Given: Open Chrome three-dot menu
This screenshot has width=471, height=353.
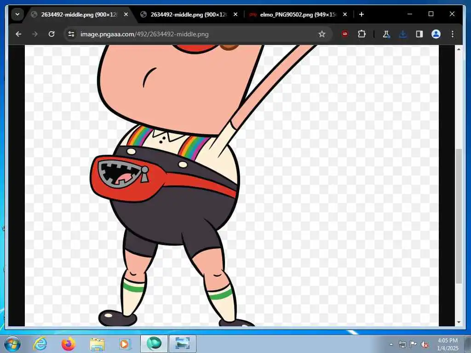Looking at the screenshot, I should [453, 34].
